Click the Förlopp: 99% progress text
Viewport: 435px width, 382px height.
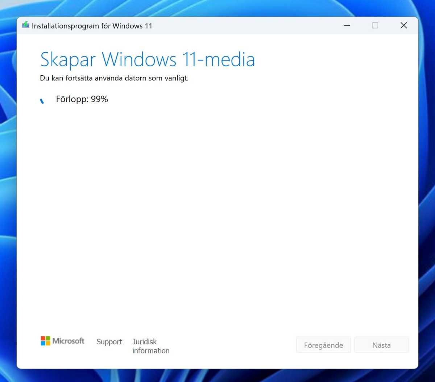point(82,99)
